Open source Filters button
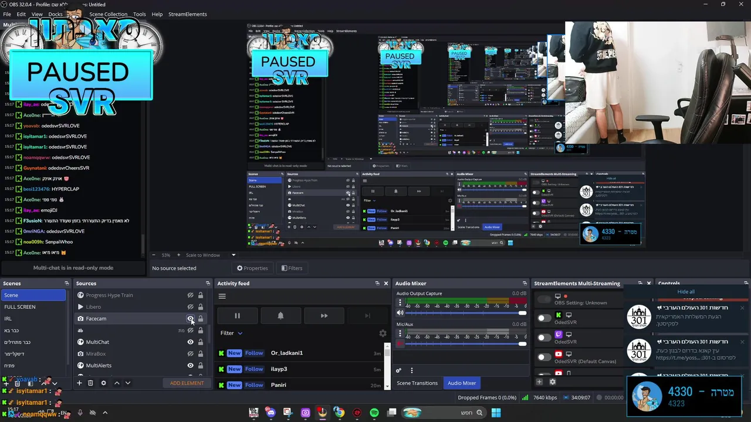Image resolution: width=751 pixels, height=422 pixels. (x=292, y=268)
